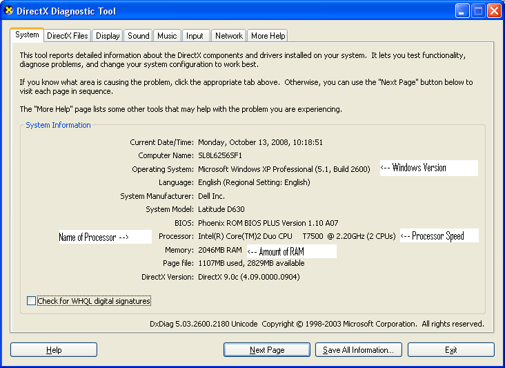Click the System Information group label
This screenshot has height=368, width=505.
click(x=58, y=125)
